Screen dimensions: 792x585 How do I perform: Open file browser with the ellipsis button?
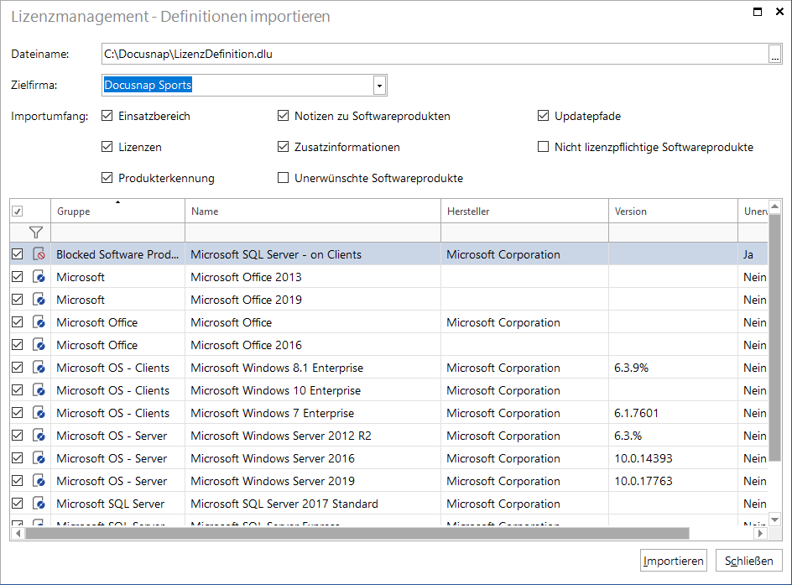774,54
